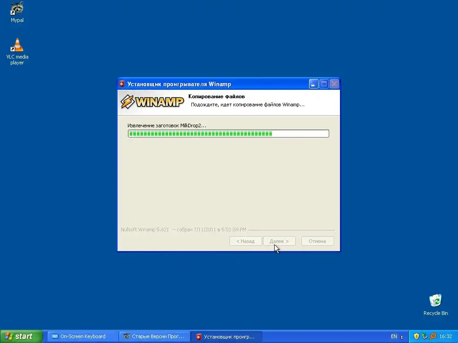This screenshot has width=458, height=343.
Task: Click the < Назад button
Action: tap(246, 241)
